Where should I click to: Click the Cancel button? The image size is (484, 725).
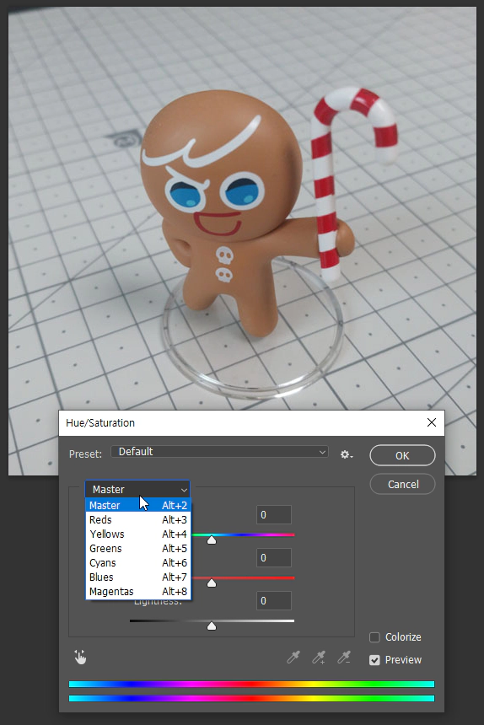pyautogui.click(x=403, y=484)
